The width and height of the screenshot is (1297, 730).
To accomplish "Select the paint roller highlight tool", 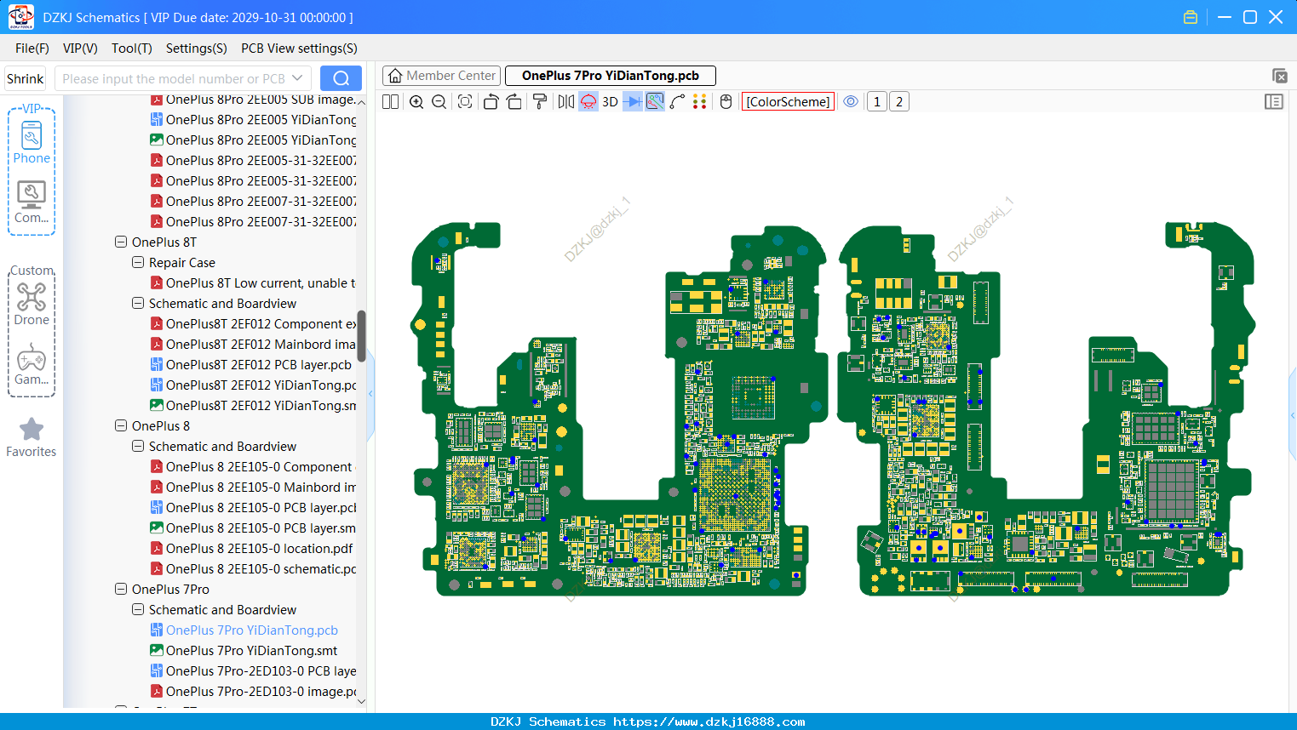I will [540, 102].
